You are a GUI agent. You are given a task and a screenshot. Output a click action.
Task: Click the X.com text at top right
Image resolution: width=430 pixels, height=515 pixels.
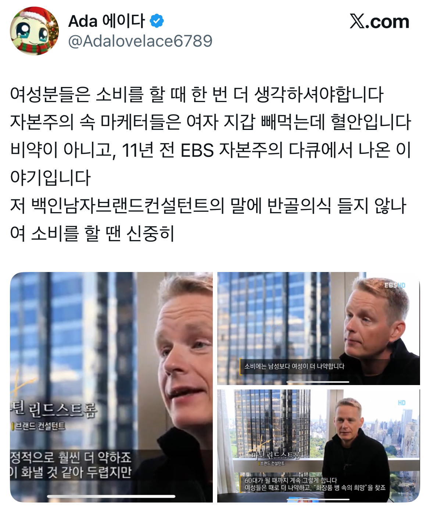click(379, 21)
